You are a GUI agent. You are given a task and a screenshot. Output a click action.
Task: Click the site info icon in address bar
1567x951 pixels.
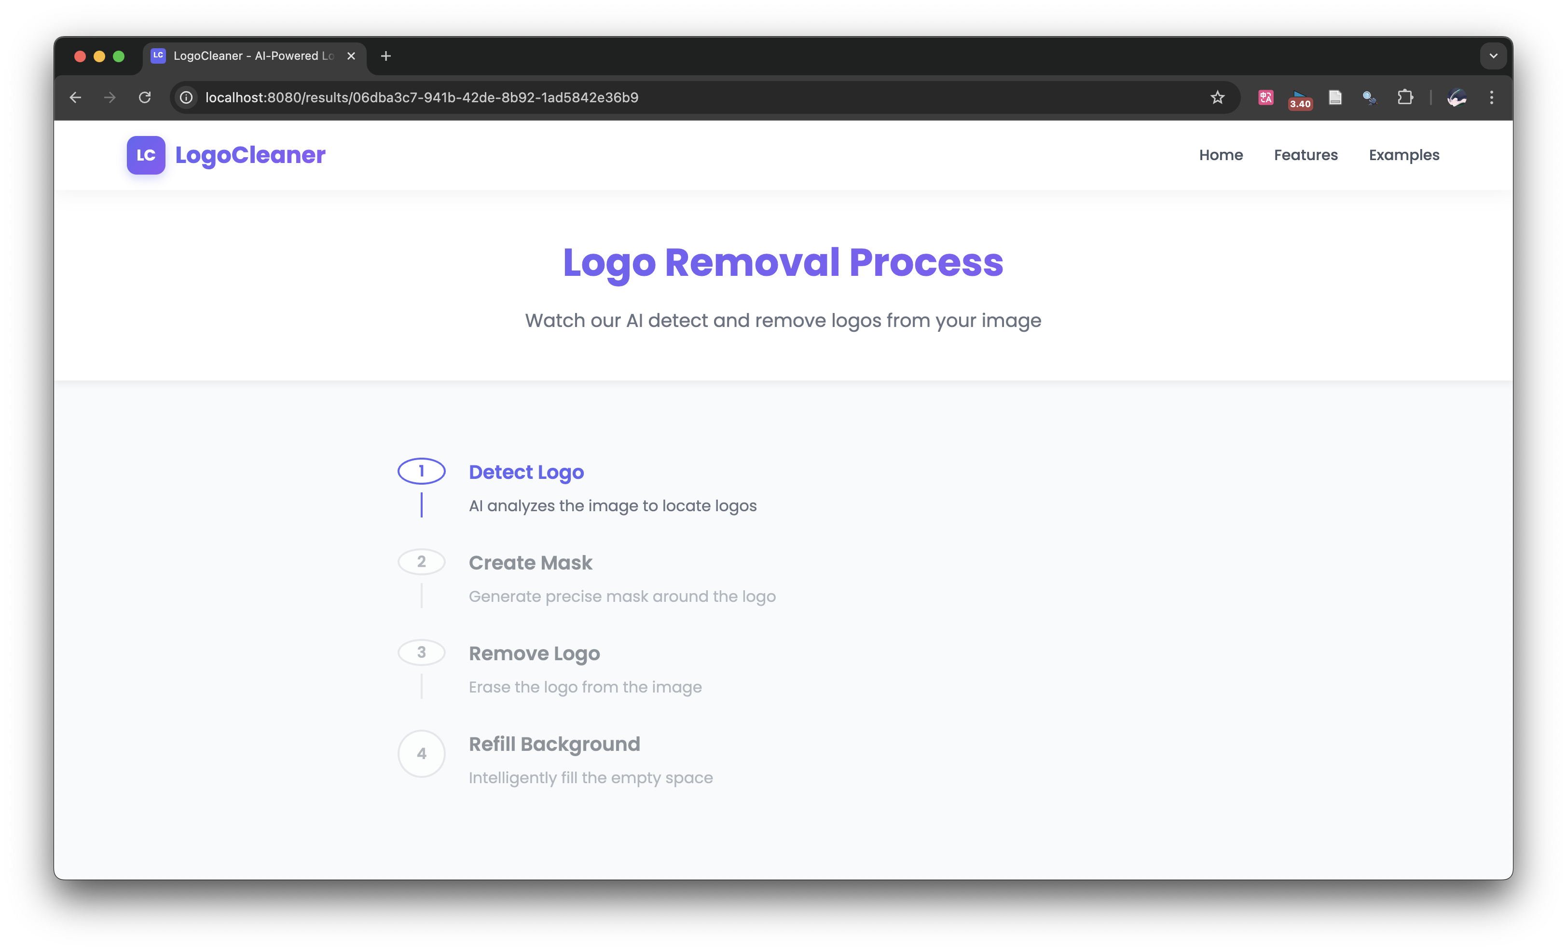coord(186,97)
